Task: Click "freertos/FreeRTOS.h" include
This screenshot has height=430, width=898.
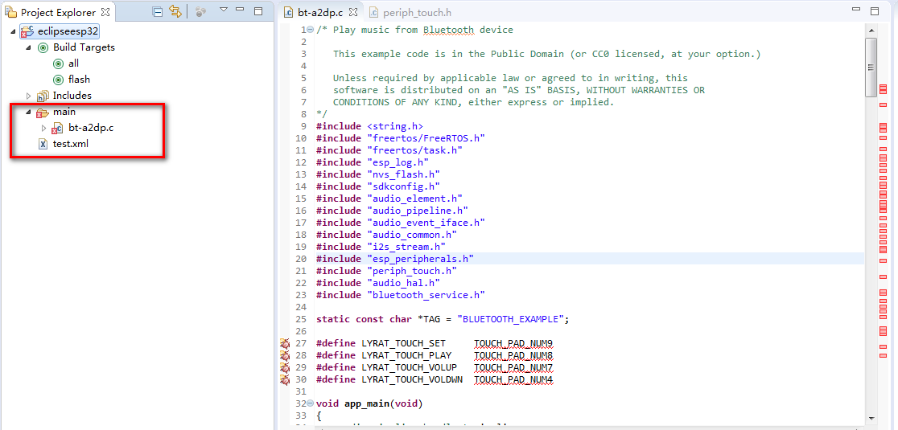Action: pyautogui.click(x=426, y=137)
